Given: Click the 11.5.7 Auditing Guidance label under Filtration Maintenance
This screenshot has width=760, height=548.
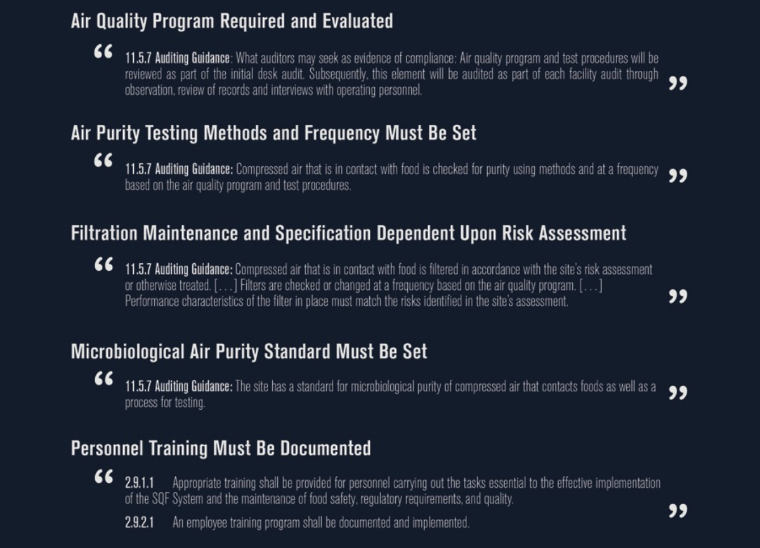Looking at the screenshot, I should [x=179, y=269].
